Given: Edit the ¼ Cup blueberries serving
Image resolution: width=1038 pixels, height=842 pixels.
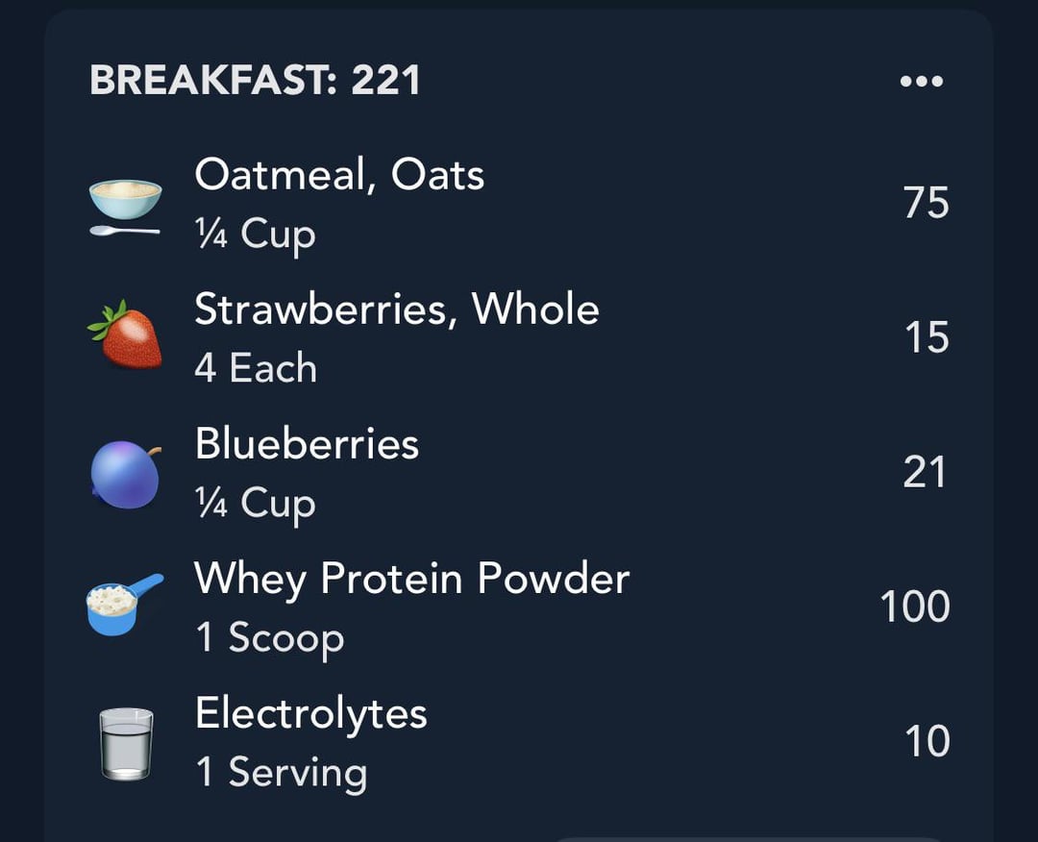Looking at the screenshot, I should coord(256,504).
